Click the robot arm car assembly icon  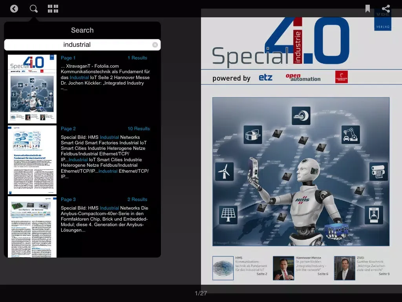(351, 134)
